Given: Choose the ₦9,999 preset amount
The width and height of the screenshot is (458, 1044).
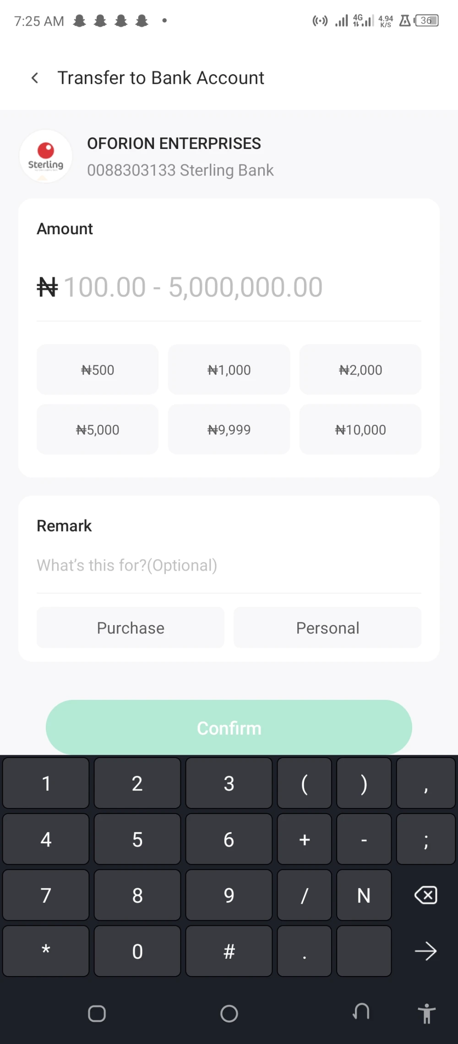Looking at the screenshot, I should [x=229, y=430].
